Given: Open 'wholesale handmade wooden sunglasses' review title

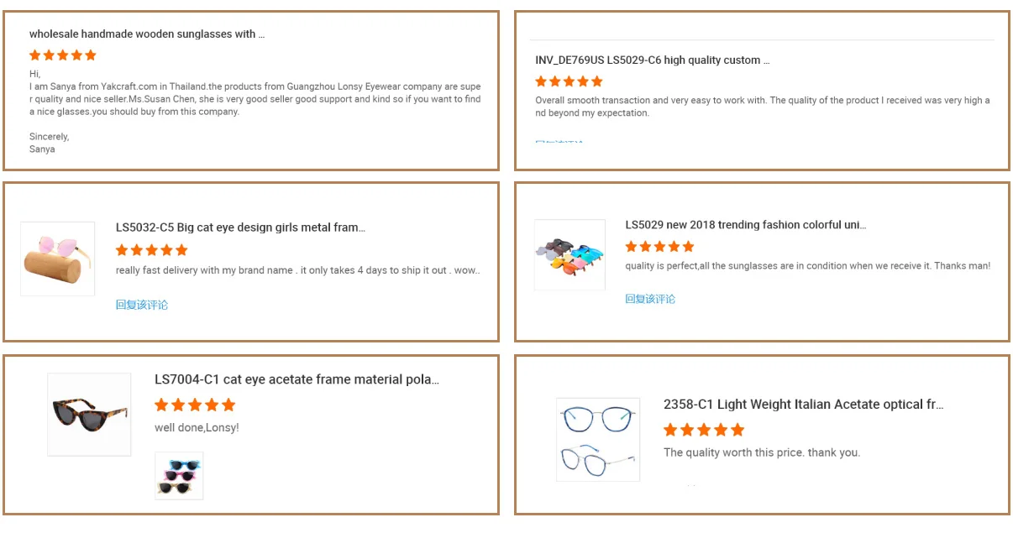Looking at the screenshot, I should (x=147, y=34).
